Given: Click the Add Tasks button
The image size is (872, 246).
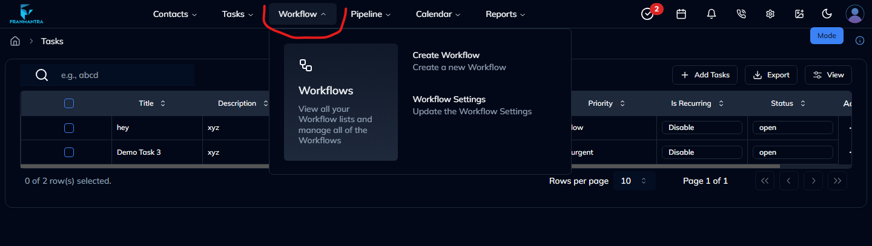Looking at the screenshot, I should 705,75.
